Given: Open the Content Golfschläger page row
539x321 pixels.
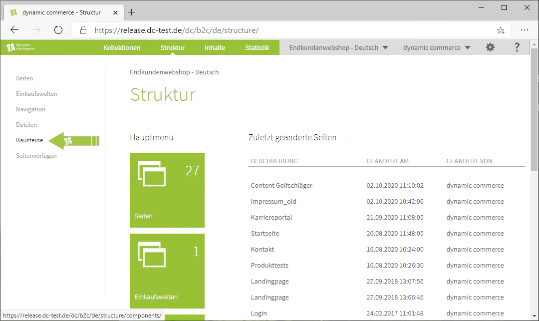Looking at the screenshot, I should pos(387,186).
